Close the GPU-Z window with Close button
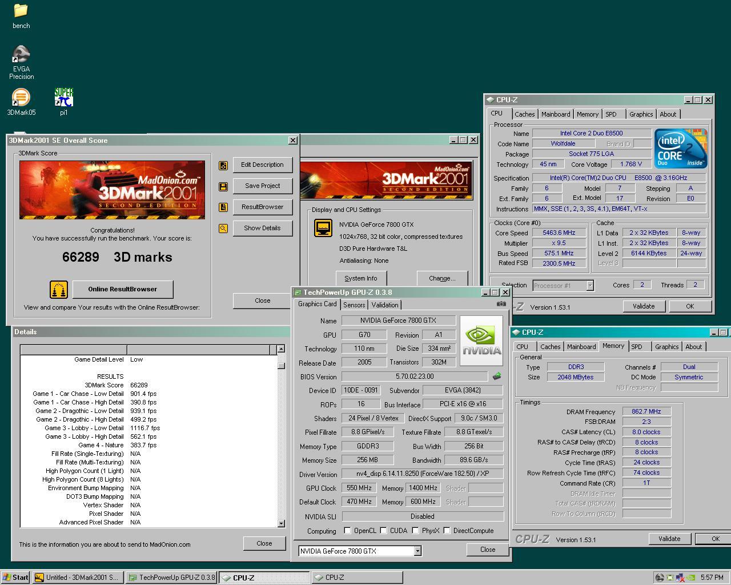 coord(488,550)
